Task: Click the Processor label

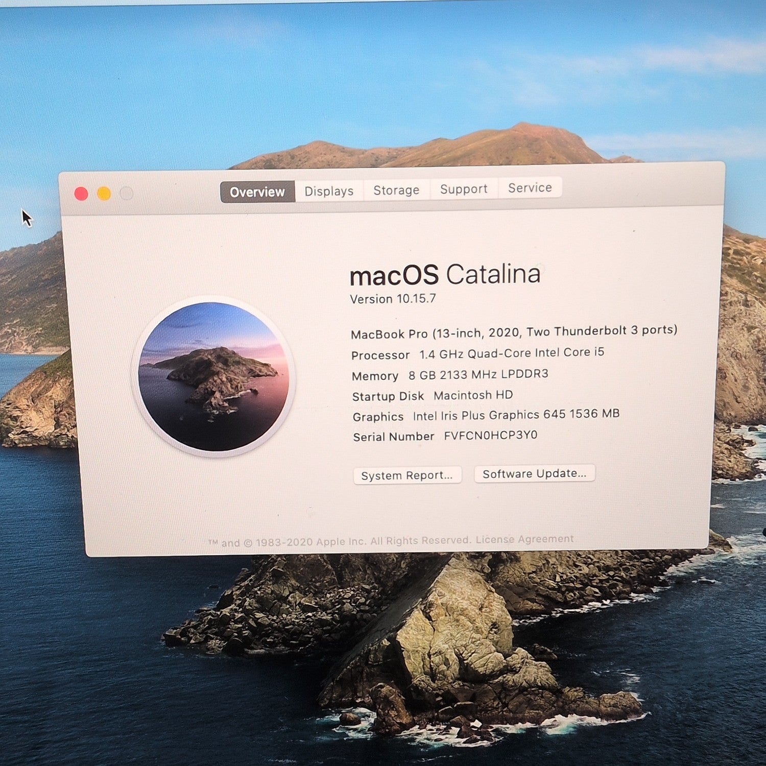Action: [380, 355]
